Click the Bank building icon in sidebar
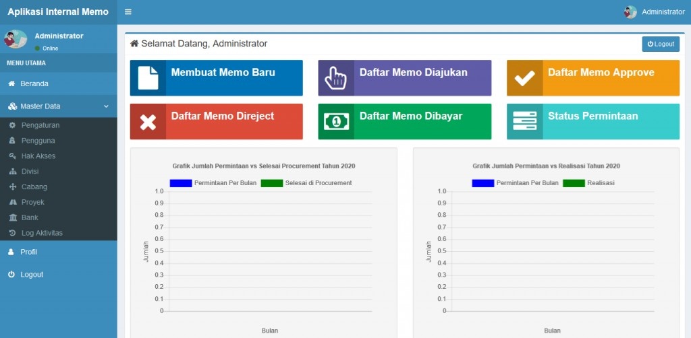 point(13,217)
